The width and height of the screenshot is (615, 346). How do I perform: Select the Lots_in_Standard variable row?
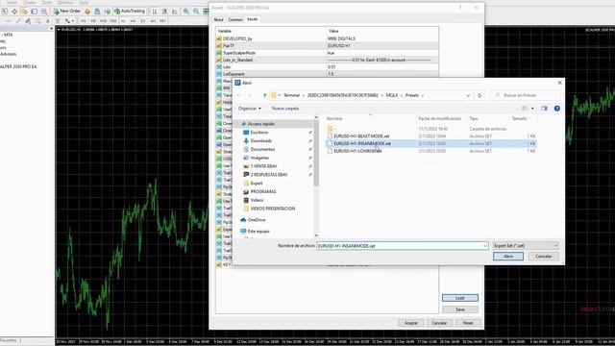(327, 60)
